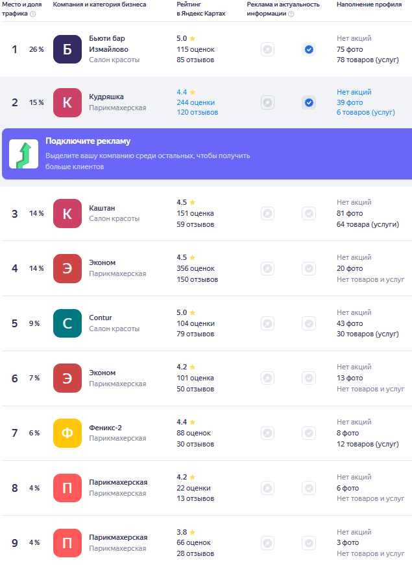The height and width of the screenshot is (567, 412).
Task: Click '150 отзывов' in Эконом row
Action: [x=197, y=279]
